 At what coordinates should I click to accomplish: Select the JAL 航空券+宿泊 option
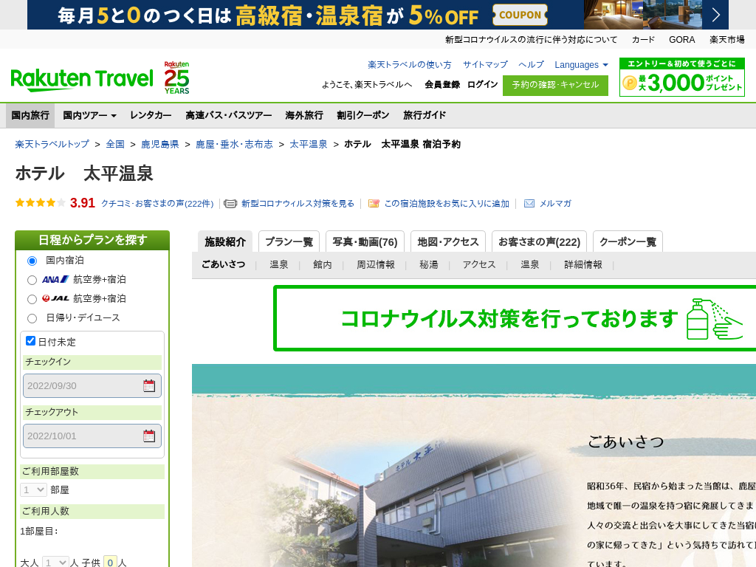[32, 300]
